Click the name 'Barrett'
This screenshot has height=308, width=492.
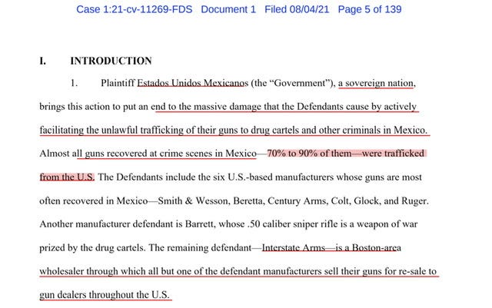[198, 224]
